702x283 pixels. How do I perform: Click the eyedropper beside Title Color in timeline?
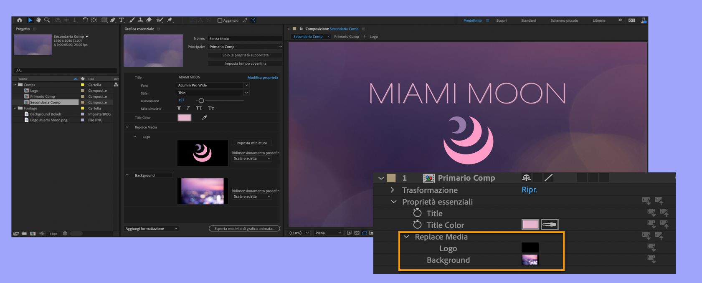tap(550, 225)
